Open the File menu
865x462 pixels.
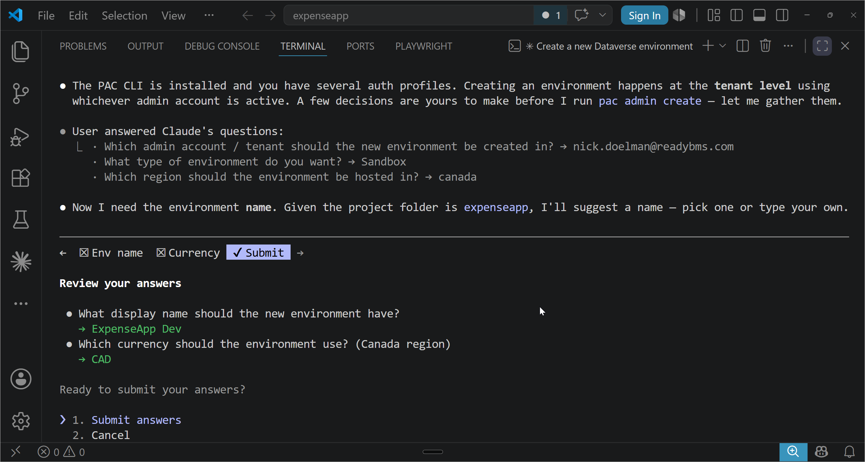tap(46, 16)
